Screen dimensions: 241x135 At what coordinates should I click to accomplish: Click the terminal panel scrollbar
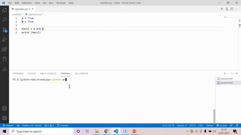tap(214, 116)
